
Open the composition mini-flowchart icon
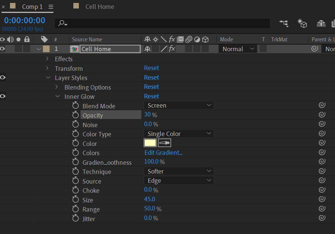[283, 24]
